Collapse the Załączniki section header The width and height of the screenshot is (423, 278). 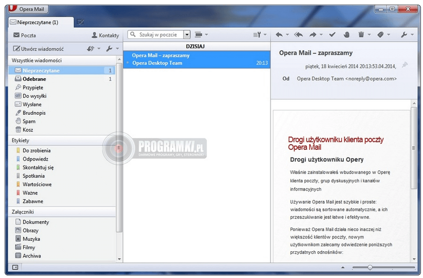(62, 212)
